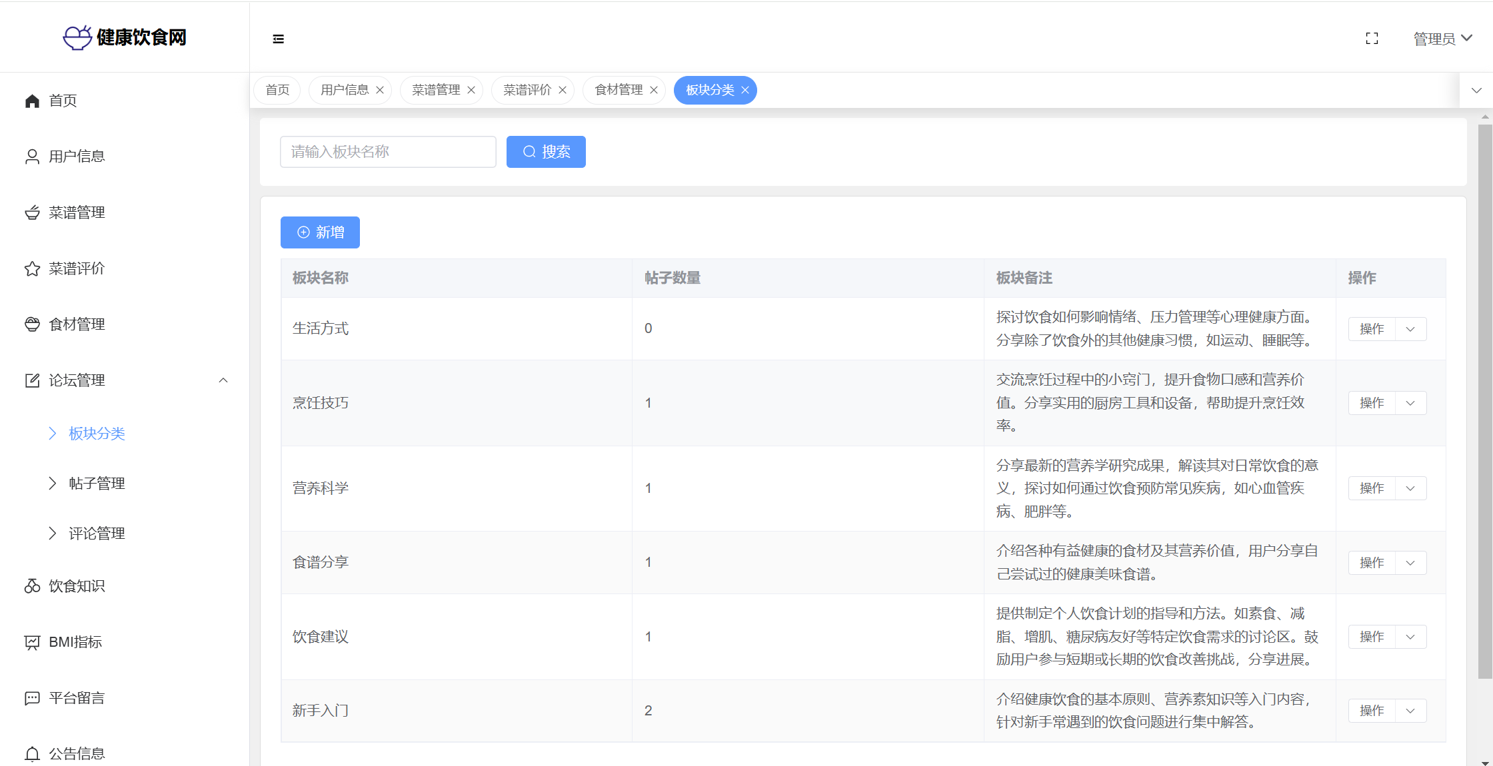Open 饮食知识 cherry icon
Screen dimensions: 1493x766
coord(32,586)
